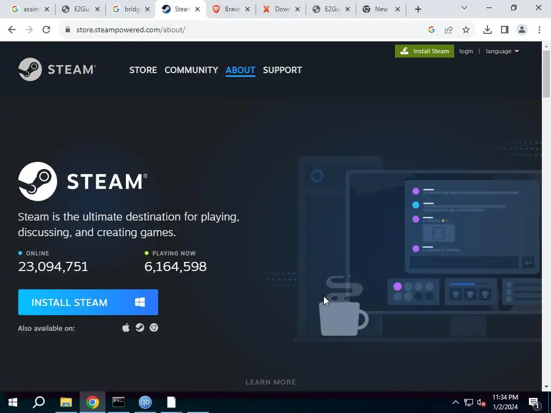Select the ABOUT navigation item
The height and width of the screenshot is (413, 551).
[241, 70]
